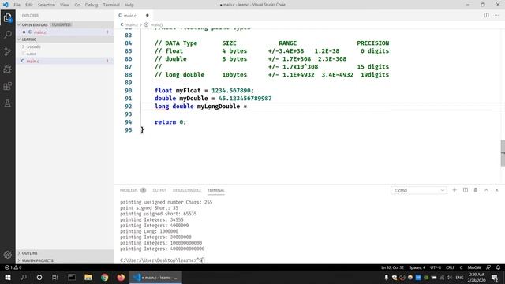
Task: Close the terminal panel
Action: [x=496, y=190]
